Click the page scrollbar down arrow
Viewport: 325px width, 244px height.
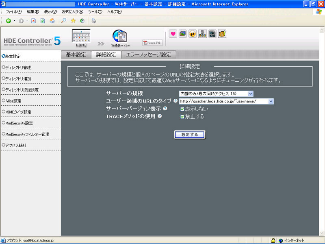point(322,233)
